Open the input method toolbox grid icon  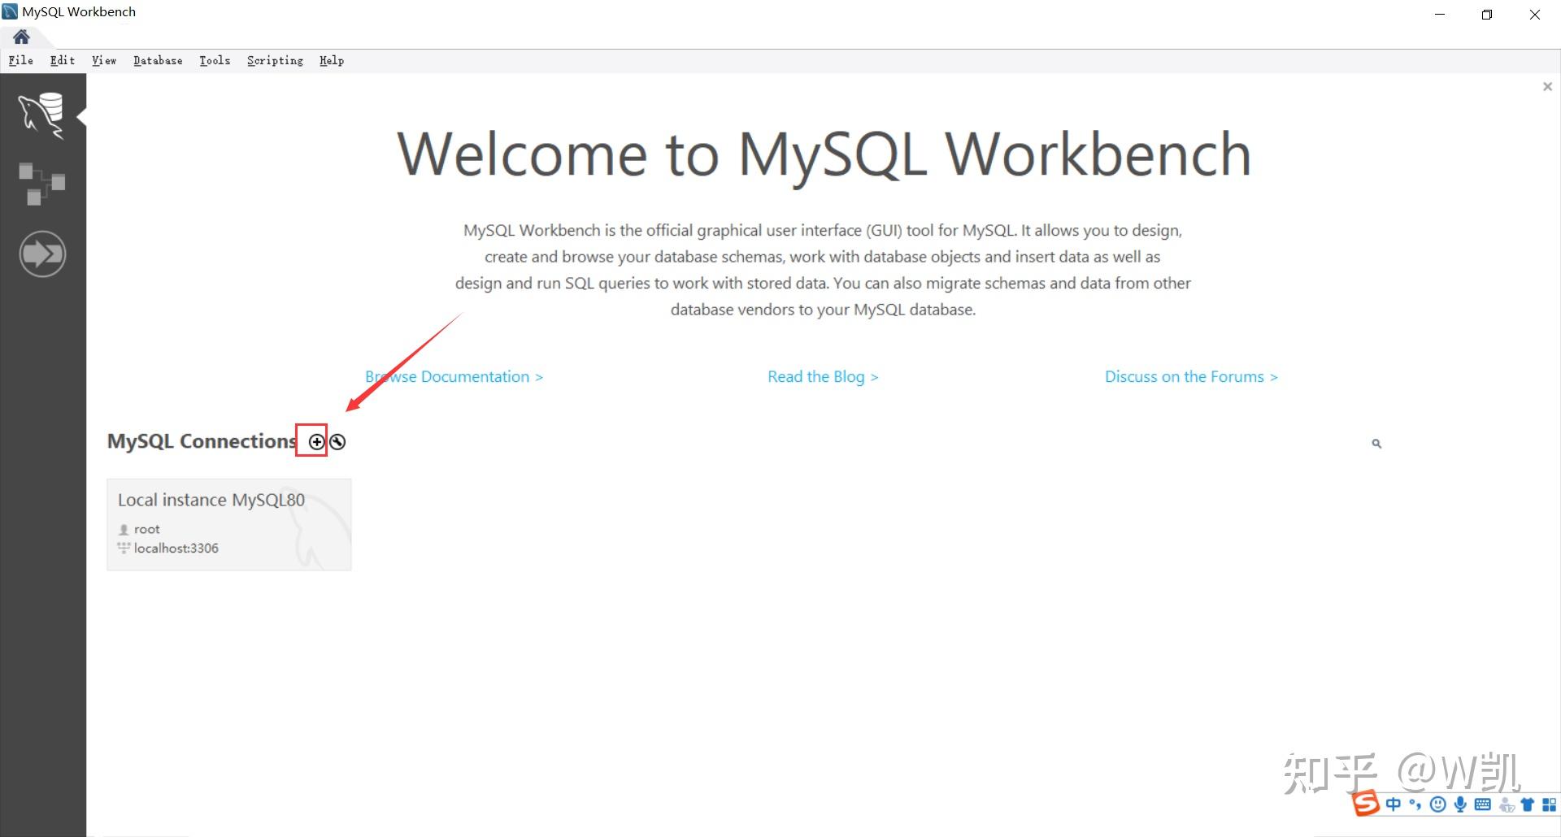[1550, 804]
